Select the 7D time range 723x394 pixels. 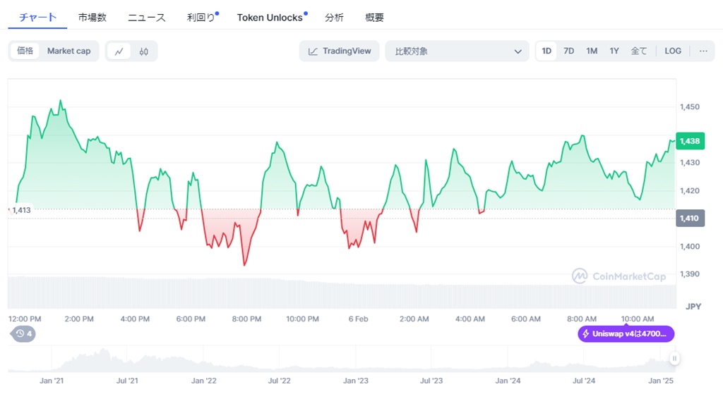point(568,51)
